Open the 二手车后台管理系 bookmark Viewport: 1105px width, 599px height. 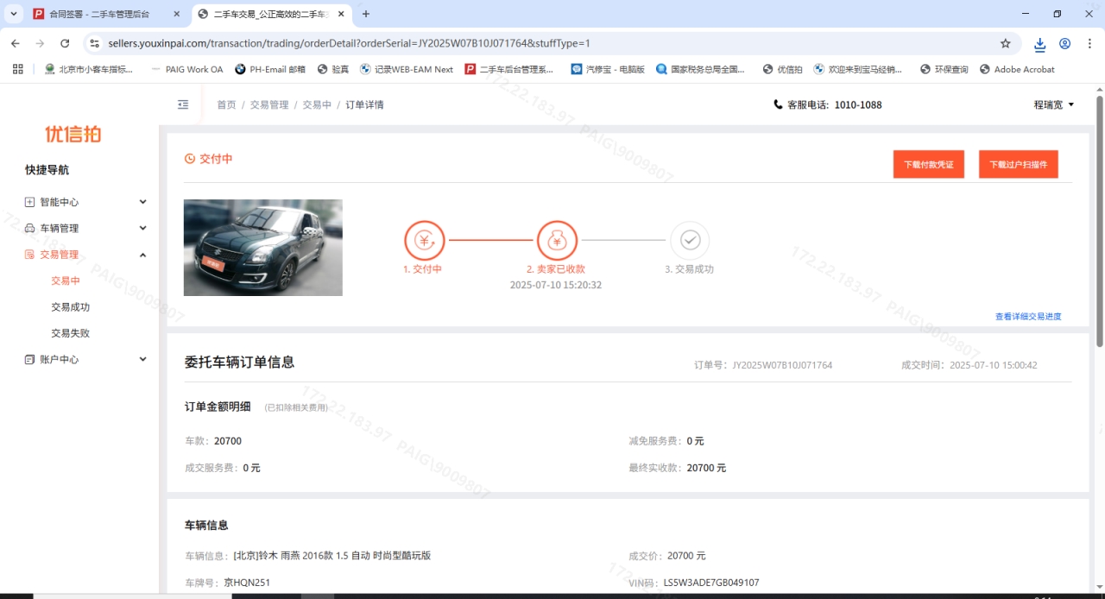(x=510, y=69)
